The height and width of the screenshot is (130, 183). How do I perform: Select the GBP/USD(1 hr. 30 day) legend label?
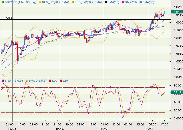point(21,2)
